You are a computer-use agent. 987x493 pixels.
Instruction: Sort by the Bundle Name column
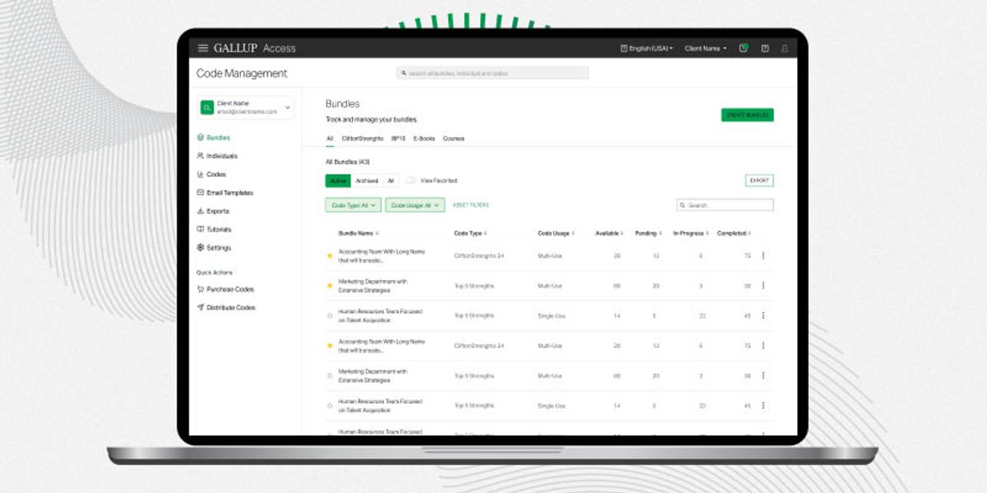pyautogui.click(x=359, y=233)
